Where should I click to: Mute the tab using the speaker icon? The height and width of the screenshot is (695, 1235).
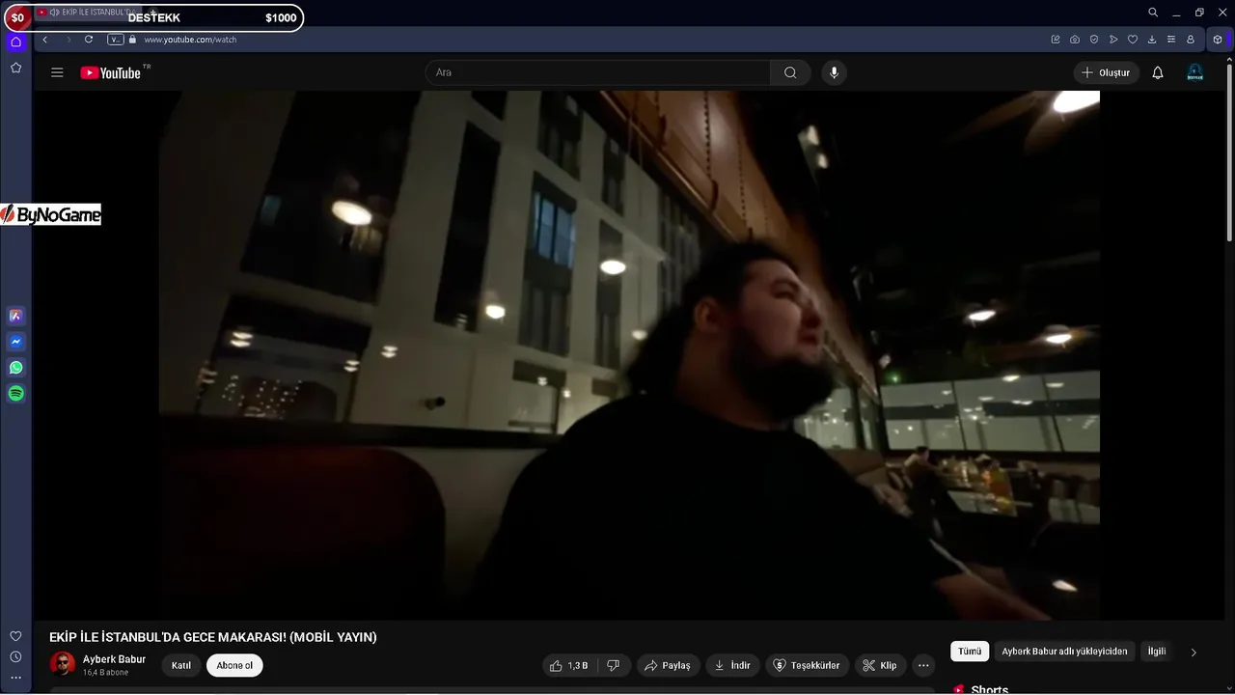[54, 13]
